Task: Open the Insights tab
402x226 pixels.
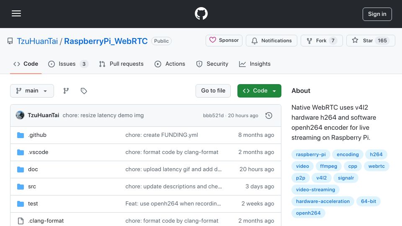Action: pos(255,64)
